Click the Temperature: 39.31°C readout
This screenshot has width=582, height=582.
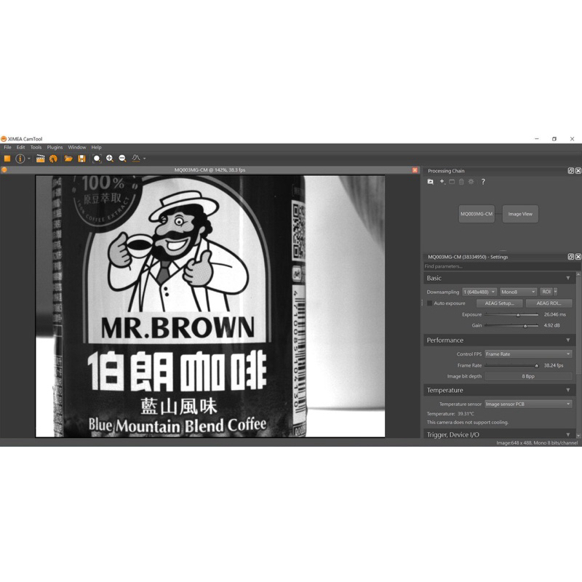[x=450, y=413]
